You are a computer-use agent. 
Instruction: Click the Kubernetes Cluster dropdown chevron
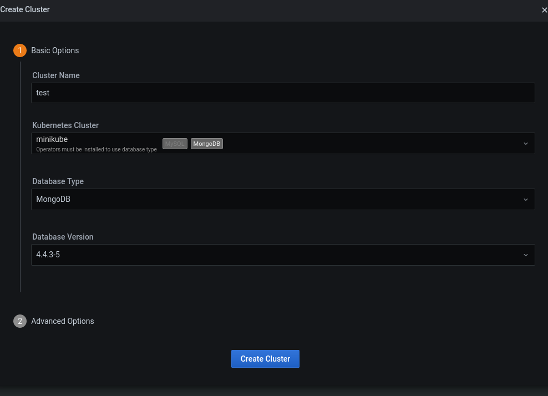526,143
